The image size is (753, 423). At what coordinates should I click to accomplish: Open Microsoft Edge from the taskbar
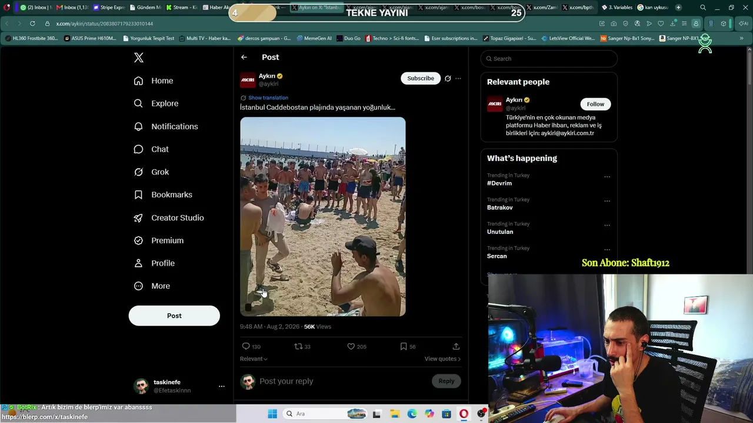(412, 414)
